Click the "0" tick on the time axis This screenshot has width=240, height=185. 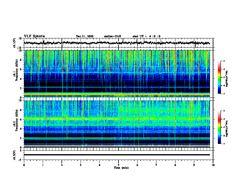[x=24, y=165]
